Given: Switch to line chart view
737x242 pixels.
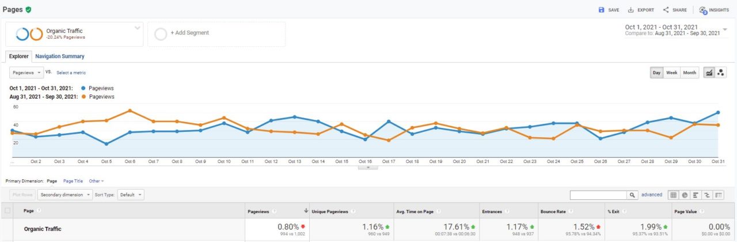Looking at the screenshot, I should [x=709, y=73].
